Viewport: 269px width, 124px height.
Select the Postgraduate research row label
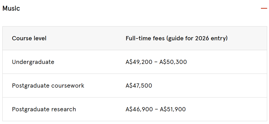[44, 109]
